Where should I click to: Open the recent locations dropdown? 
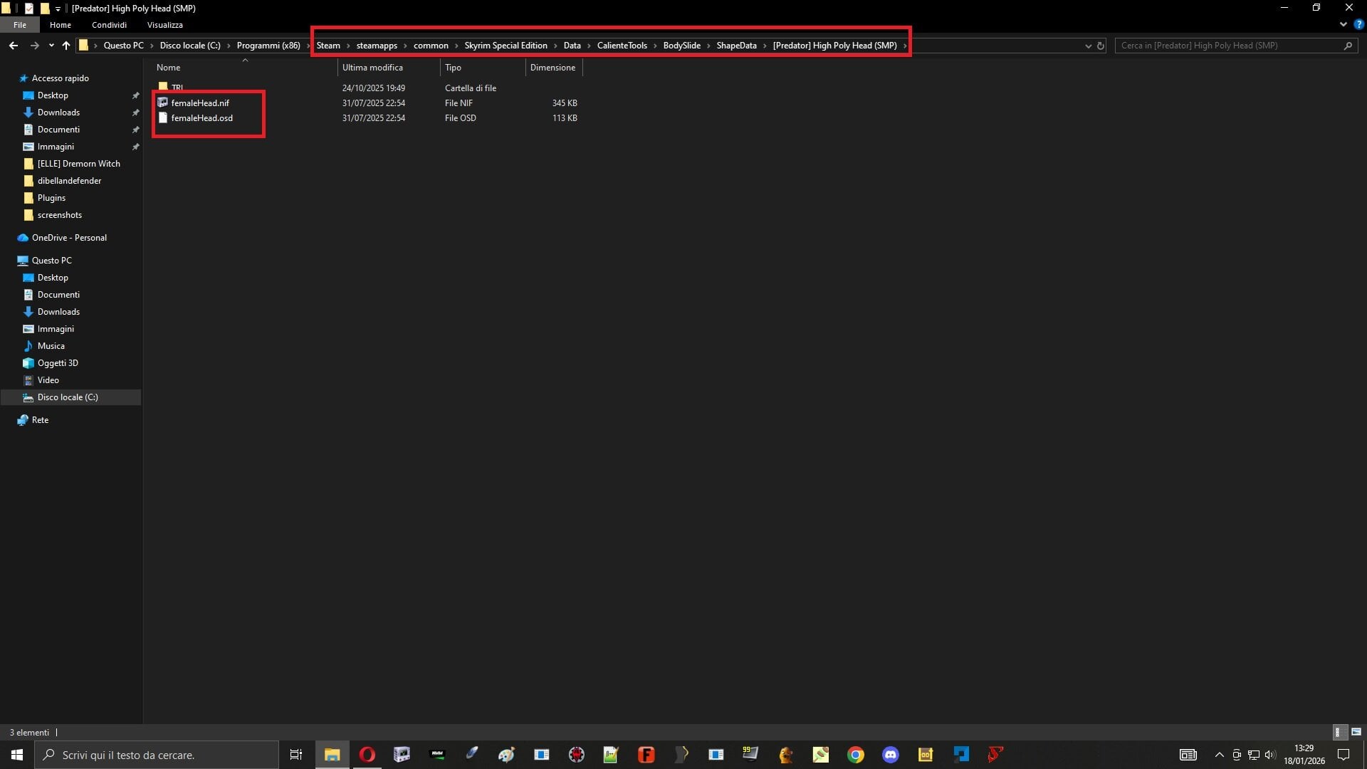click(x=51, y=46)
